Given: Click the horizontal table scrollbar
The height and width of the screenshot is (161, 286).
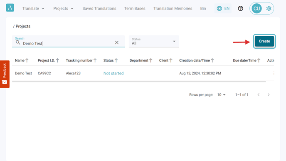Looking at the screenshot, I should (139, 82).
